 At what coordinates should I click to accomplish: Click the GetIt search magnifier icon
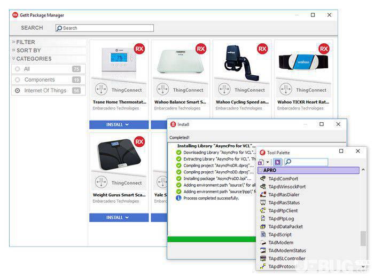click(59, 28)
